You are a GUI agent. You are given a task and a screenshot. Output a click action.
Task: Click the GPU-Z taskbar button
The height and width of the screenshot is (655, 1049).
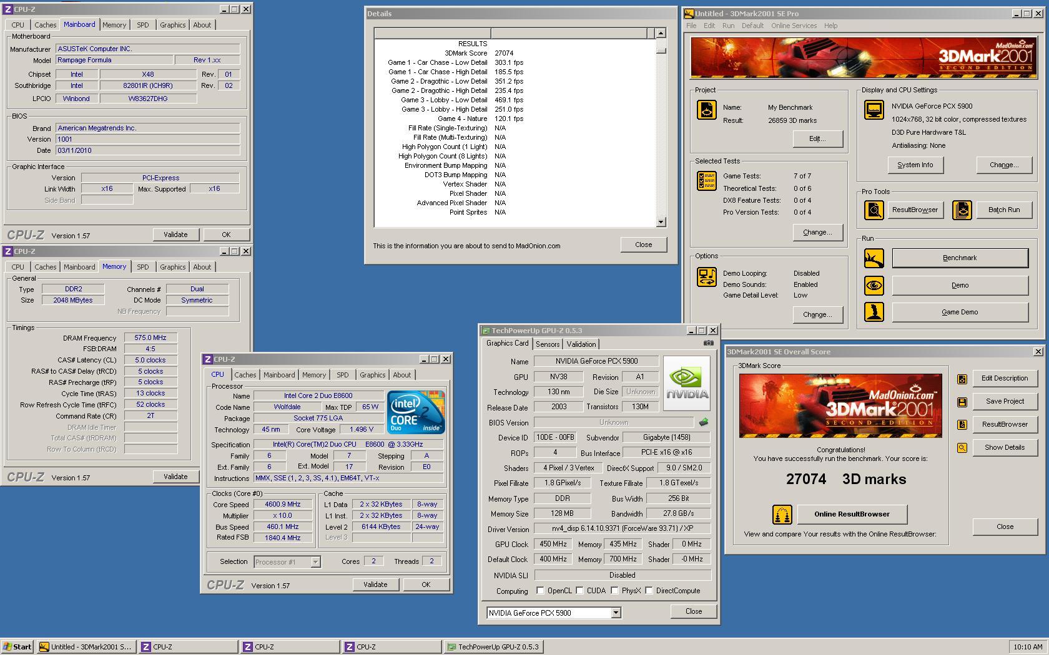493,647
